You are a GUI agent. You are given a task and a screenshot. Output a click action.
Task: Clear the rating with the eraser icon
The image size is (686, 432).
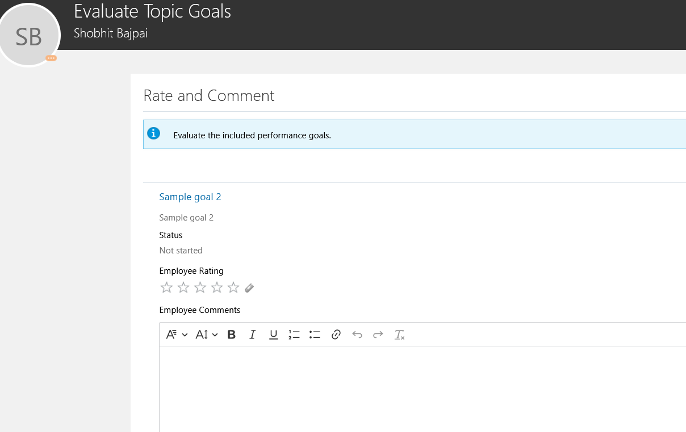point(249,289)
